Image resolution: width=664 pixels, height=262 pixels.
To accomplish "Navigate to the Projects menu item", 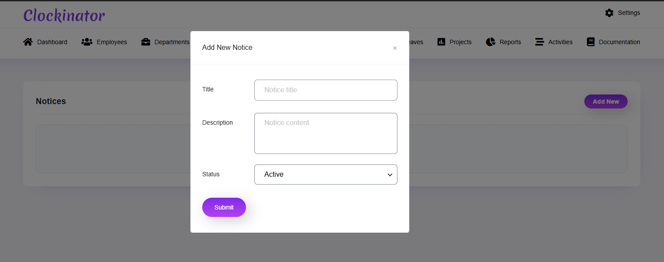I will 454,42.
